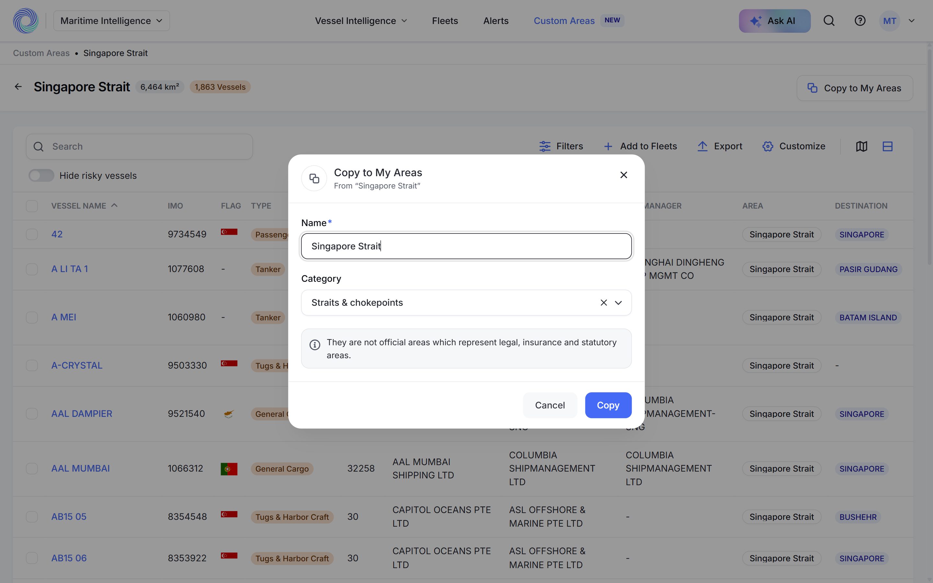Image resolution: width=933 pixels, height=583 pixels.
Task: Launch Ask AI assistant
Action: point(774,21)
